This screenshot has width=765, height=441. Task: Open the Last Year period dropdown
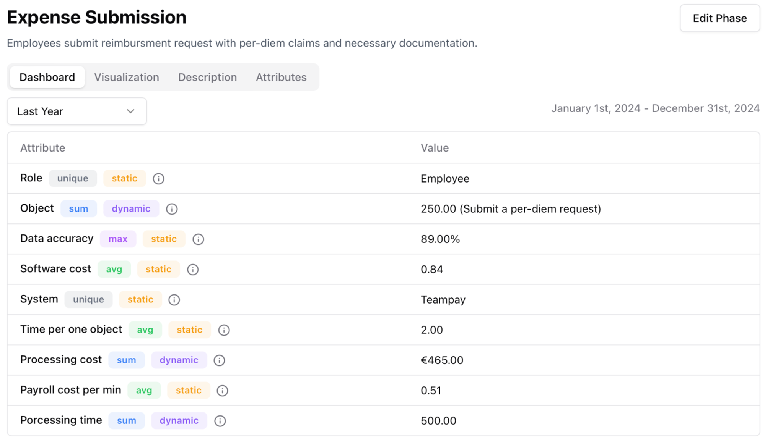[76, 111]
